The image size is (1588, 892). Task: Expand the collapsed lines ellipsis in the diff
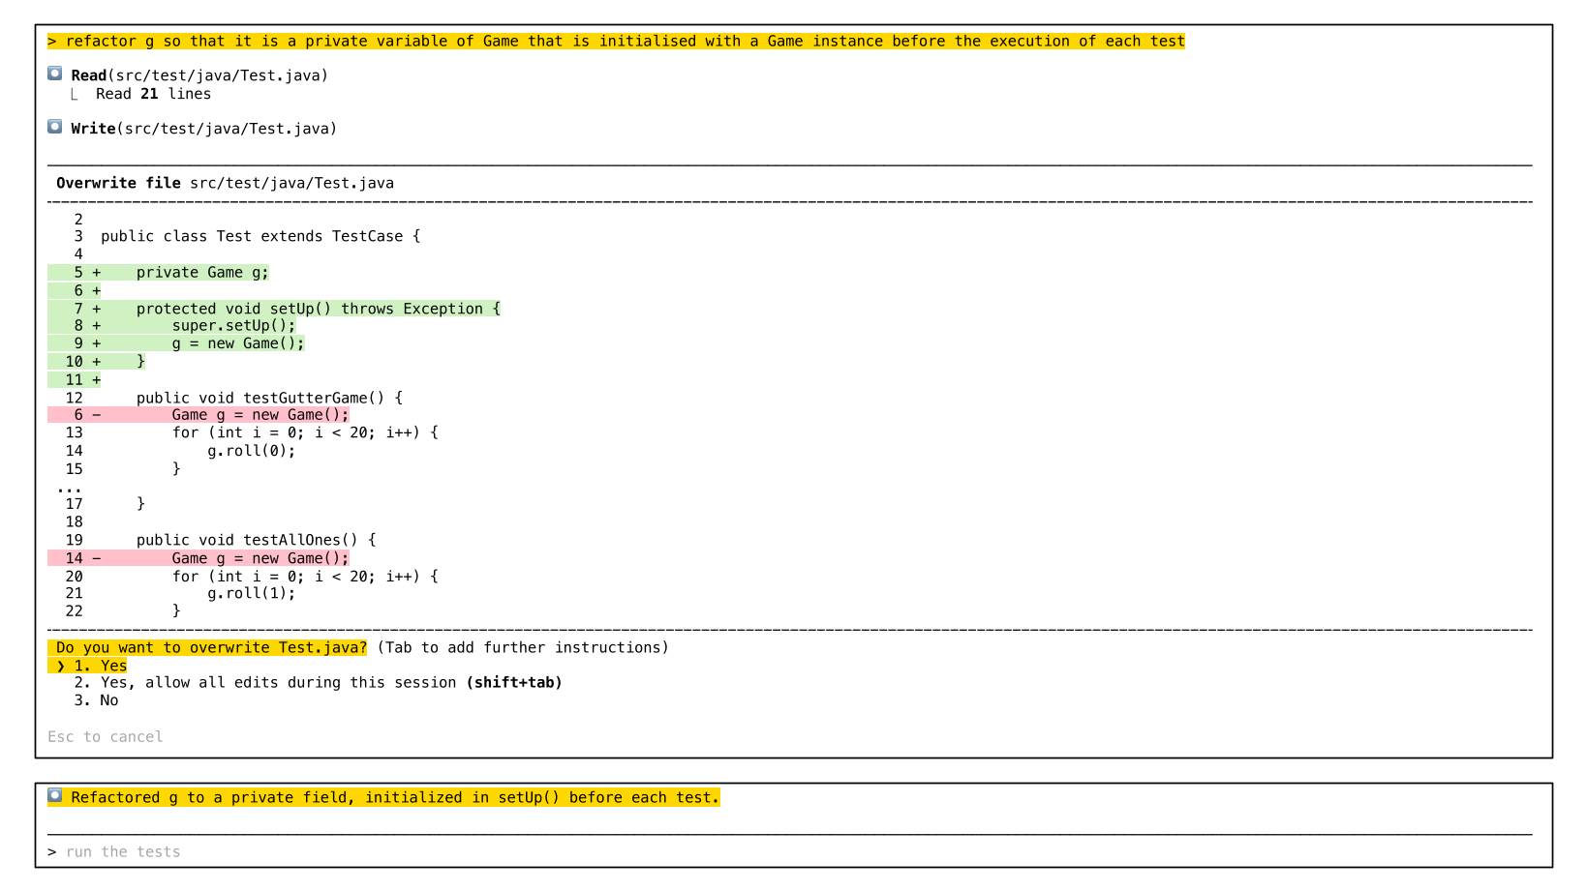coord(70,488)
